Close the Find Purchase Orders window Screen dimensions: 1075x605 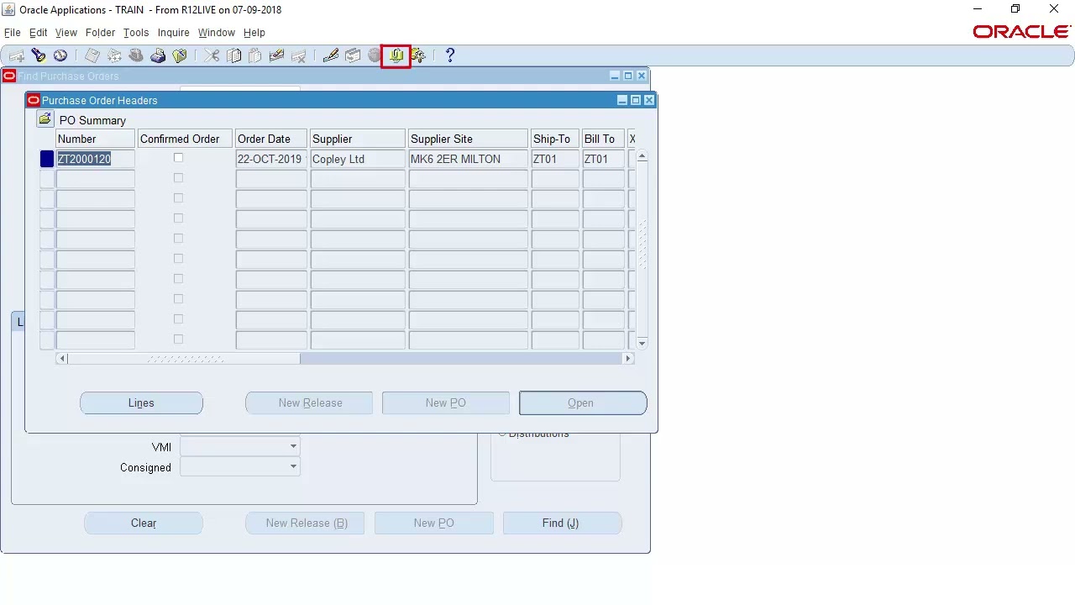(642, 76)
